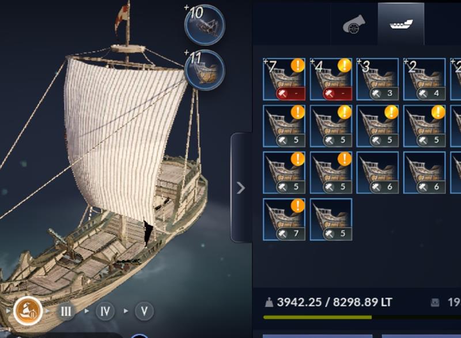Click the cargo weight capacity bar

(362, 317)
